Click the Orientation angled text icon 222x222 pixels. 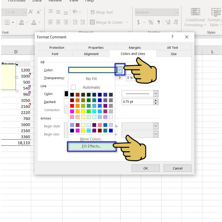[75, 12]
